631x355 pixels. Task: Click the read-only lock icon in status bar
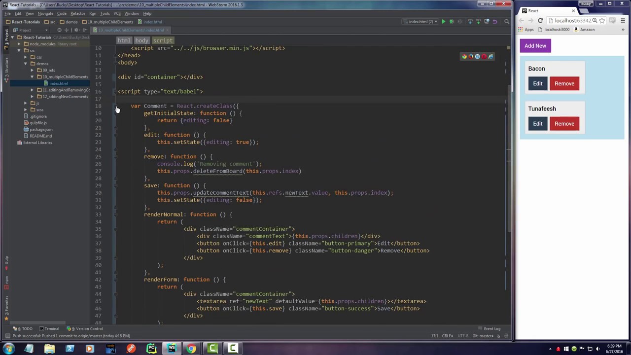(x=499, y=336)
